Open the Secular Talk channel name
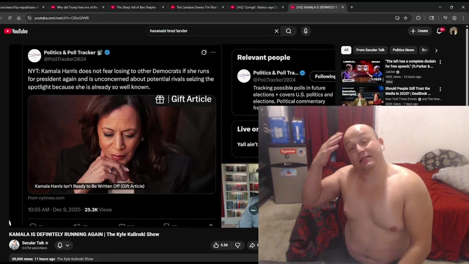This screenshot has width=469, height=264. coord(33,243)
